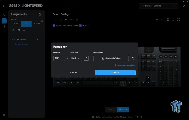Open the Hold event type dropdown
The width and height of the screenshot is (189, 120).
click(x=76, y=58)
